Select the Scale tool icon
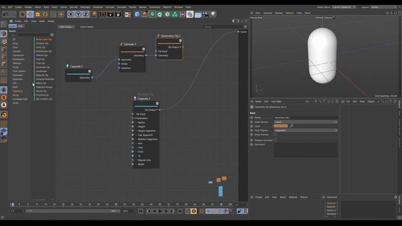The width and height of the screenshot is (402, 226). 38,14
